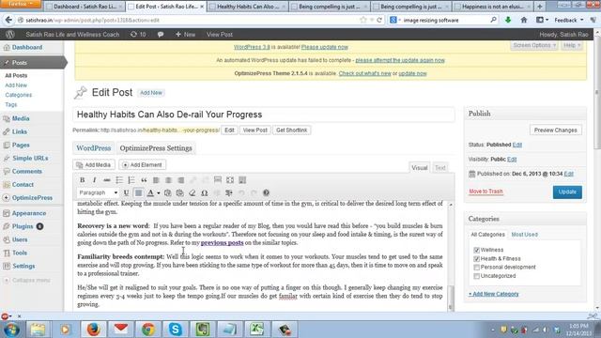
Task: Apply italic formatting in editor toolbar
Action: coord(94,180)
